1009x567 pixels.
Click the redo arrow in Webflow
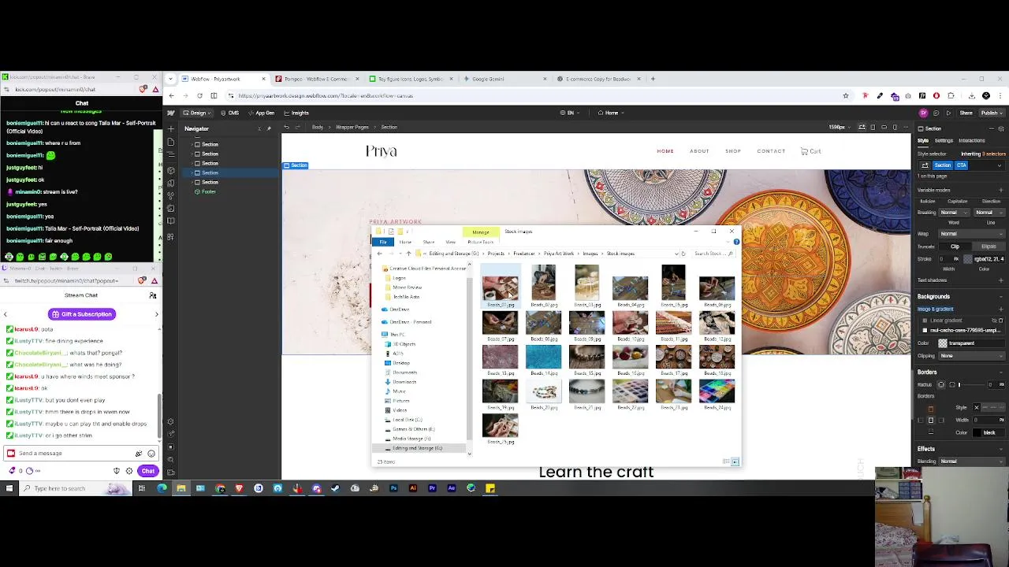pos(300,127)
